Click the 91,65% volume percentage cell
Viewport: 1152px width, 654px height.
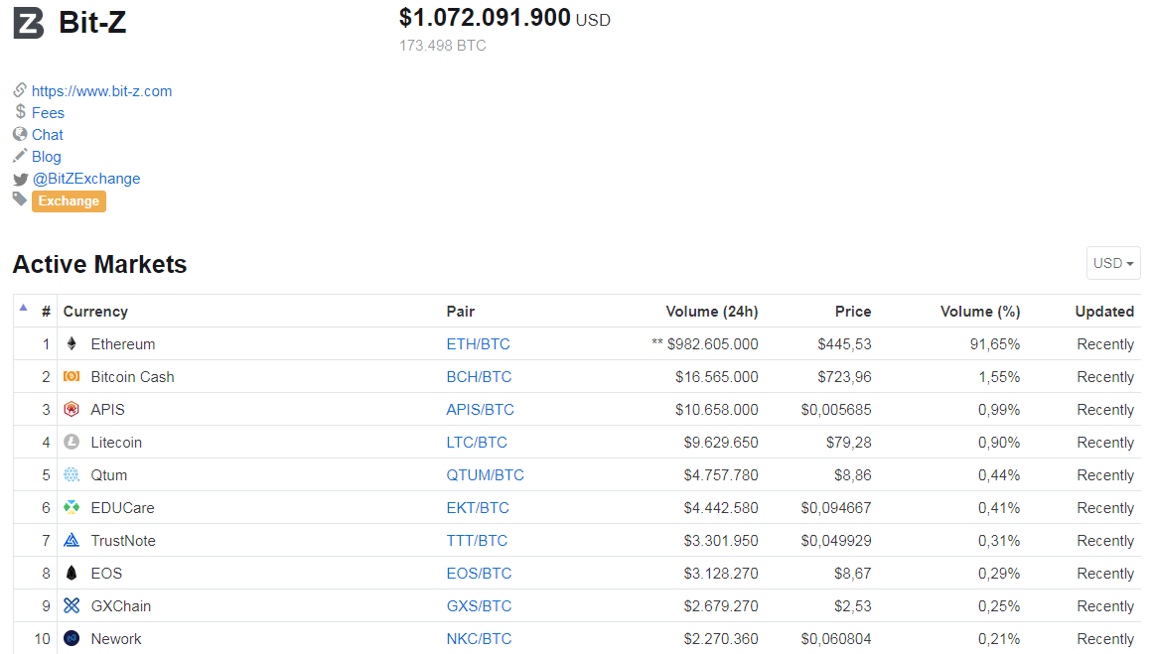point(995,344)
